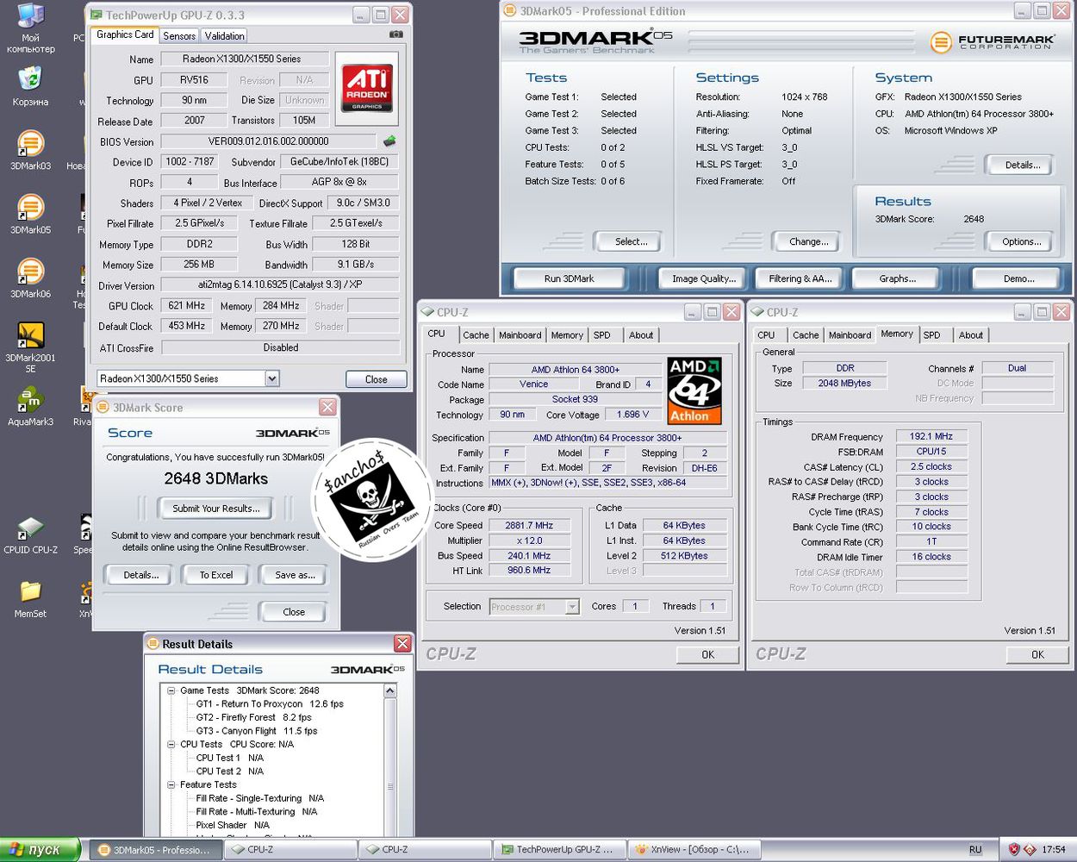Open the MemSet desktop icon
This screenshot has height=862, width=1077.
point(30,598)
